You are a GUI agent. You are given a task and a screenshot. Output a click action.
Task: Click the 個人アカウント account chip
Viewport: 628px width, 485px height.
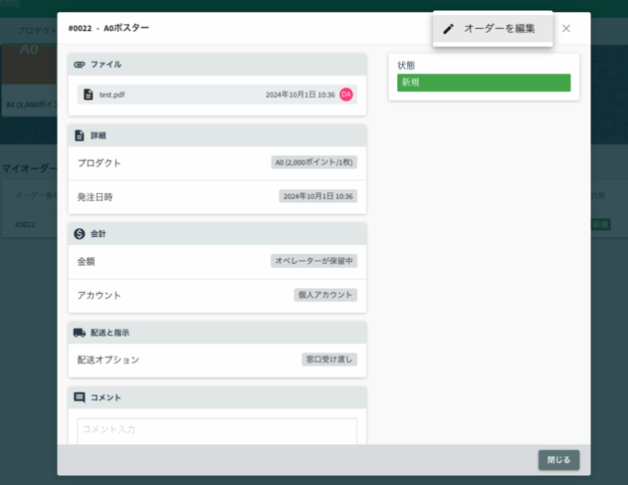click(x=324, y=295)
